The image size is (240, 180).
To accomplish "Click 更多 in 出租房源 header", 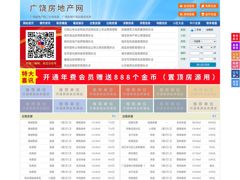I will coord(215,116).
